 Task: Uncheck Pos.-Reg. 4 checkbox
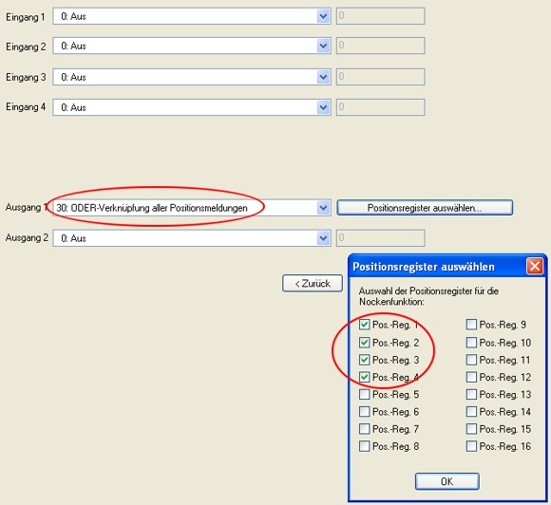365,377
